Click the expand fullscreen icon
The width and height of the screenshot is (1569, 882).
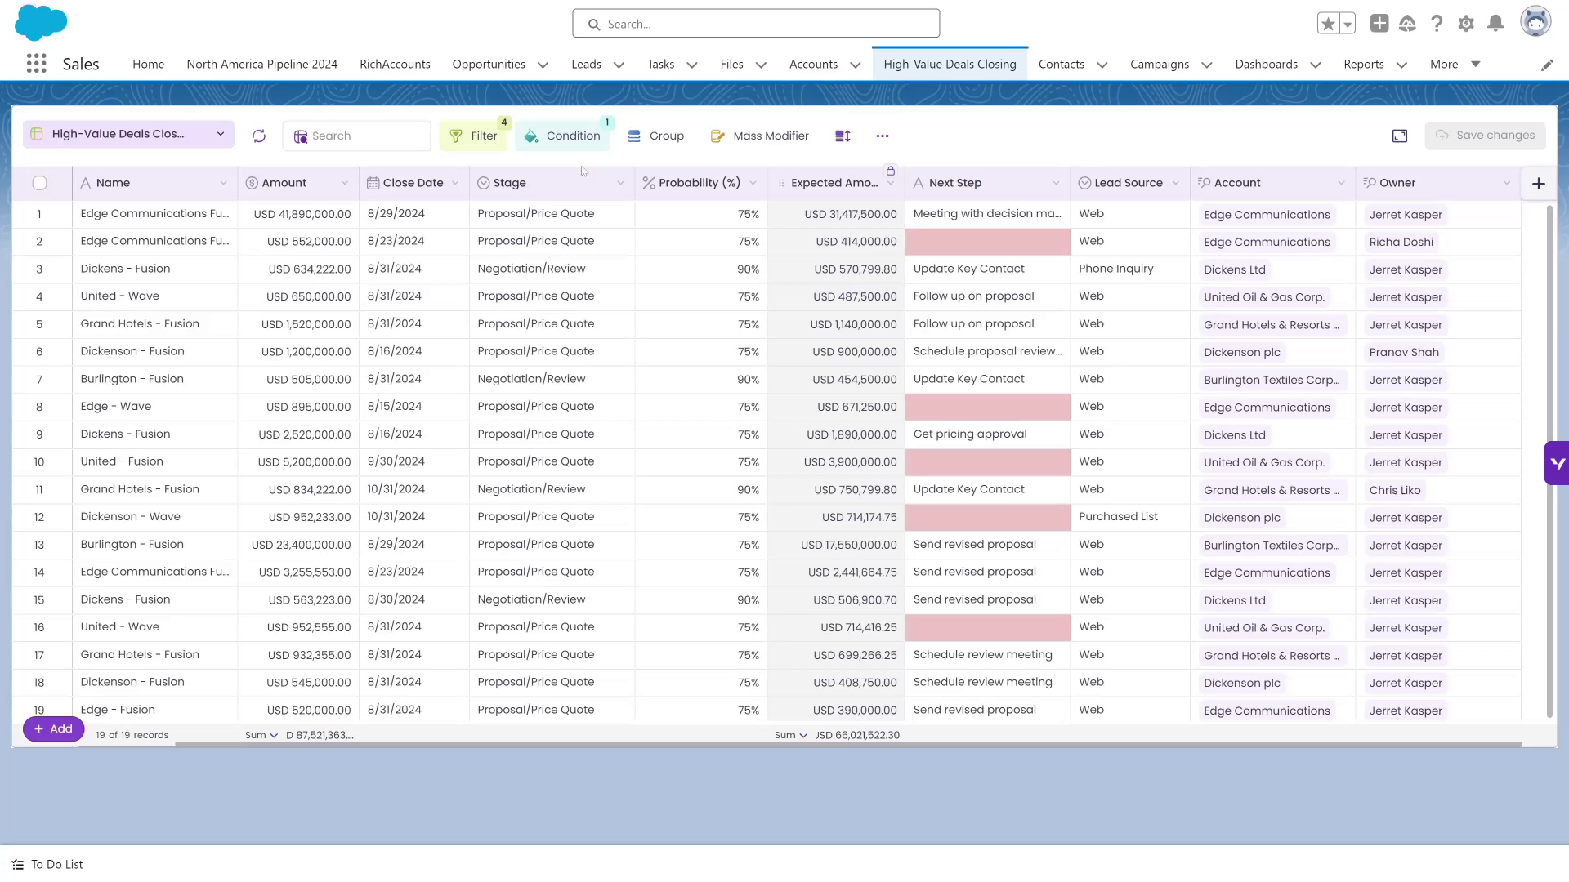click(1400, 136)
